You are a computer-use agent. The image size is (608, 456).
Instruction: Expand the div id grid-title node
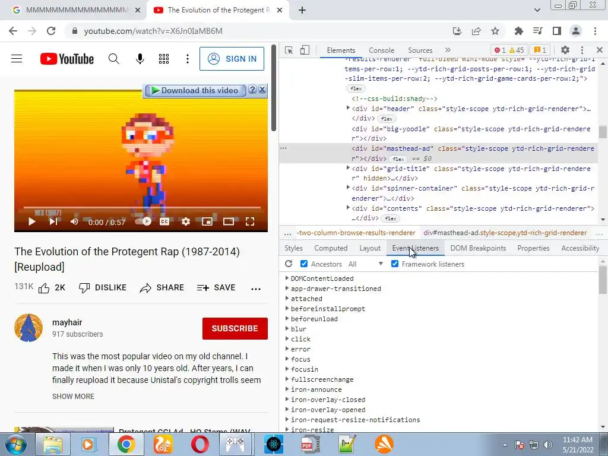click(x=348, y=168)
